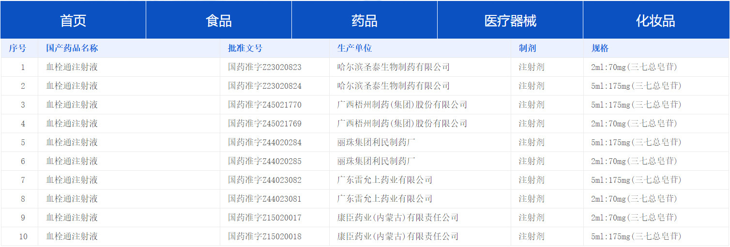
Task: Open 血栓通注射液 in row 5
Action: 72,142
